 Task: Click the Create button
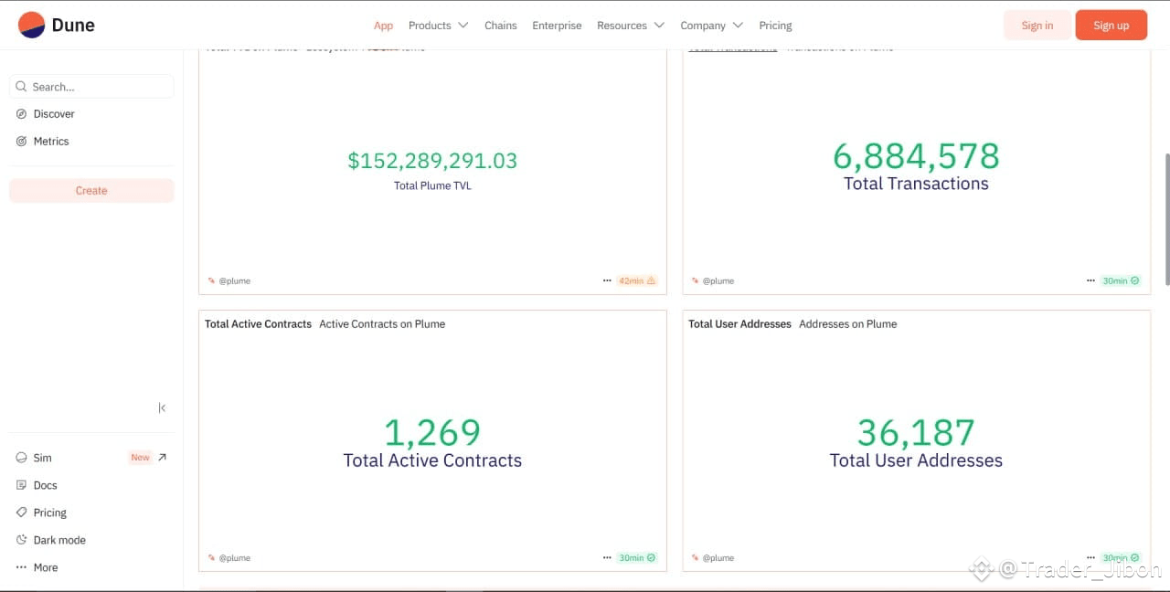point(91,191)
